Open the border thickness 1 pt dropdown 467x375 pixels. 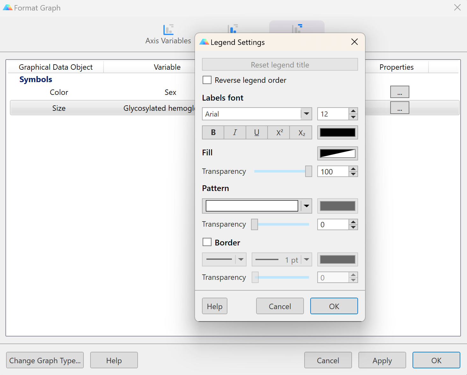(306, 259)
